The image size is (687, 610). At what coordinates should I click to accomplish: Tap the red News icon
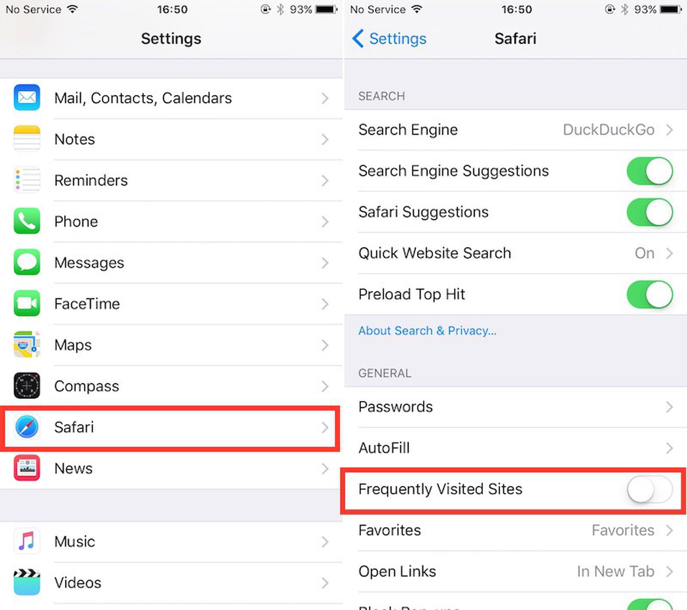point(27,468)
